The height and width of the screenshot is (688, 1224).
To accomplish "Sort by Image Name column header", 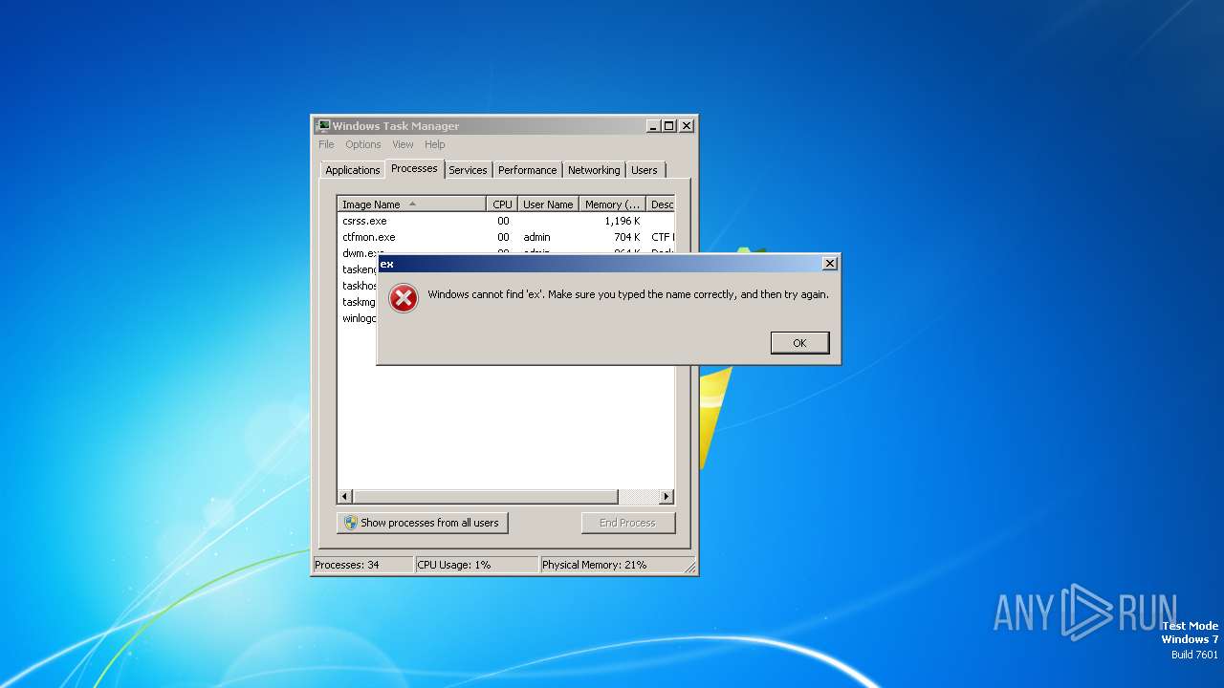I will 411,204.
